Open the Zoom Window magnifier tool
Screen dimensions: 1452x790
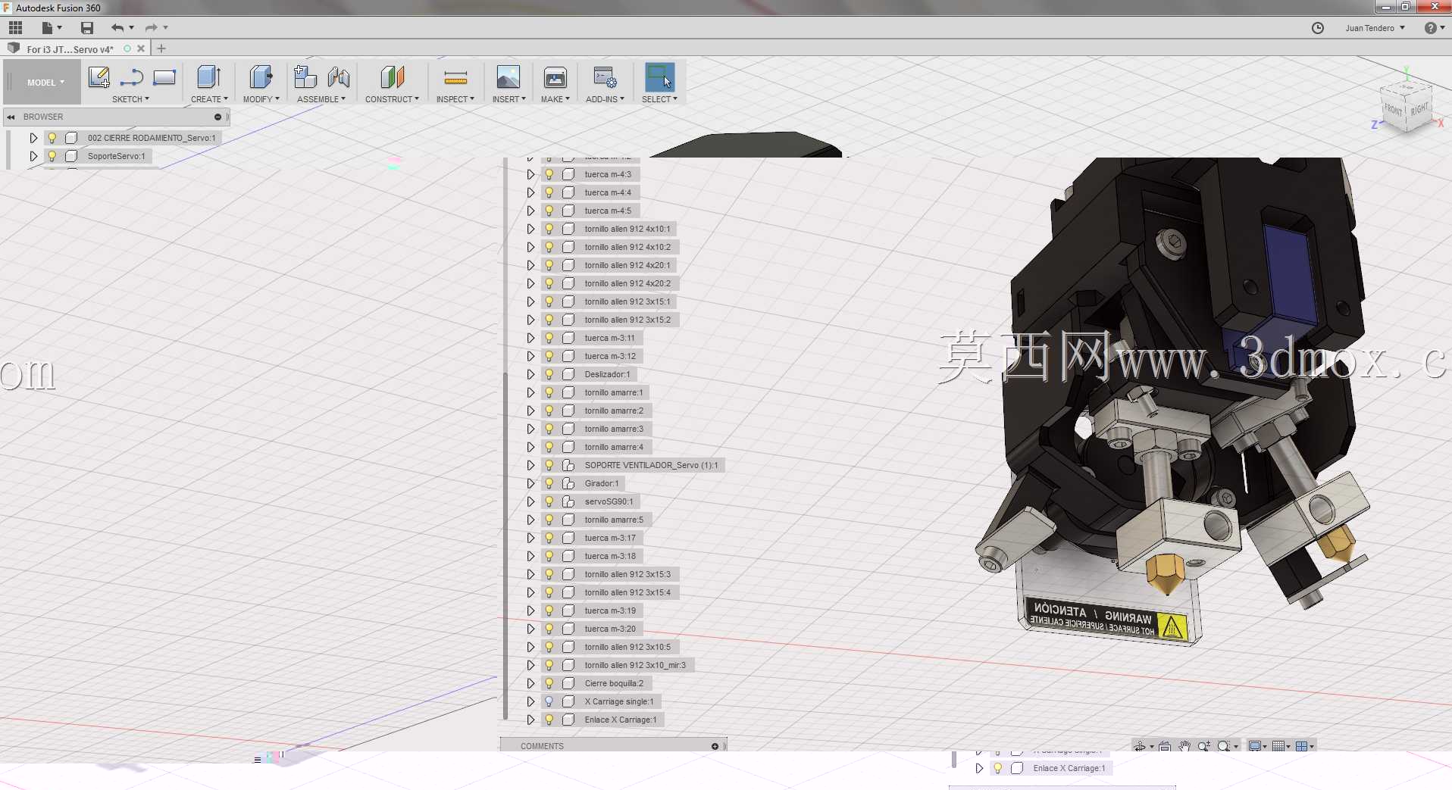pyautogui.click(x=1224, y=746)
